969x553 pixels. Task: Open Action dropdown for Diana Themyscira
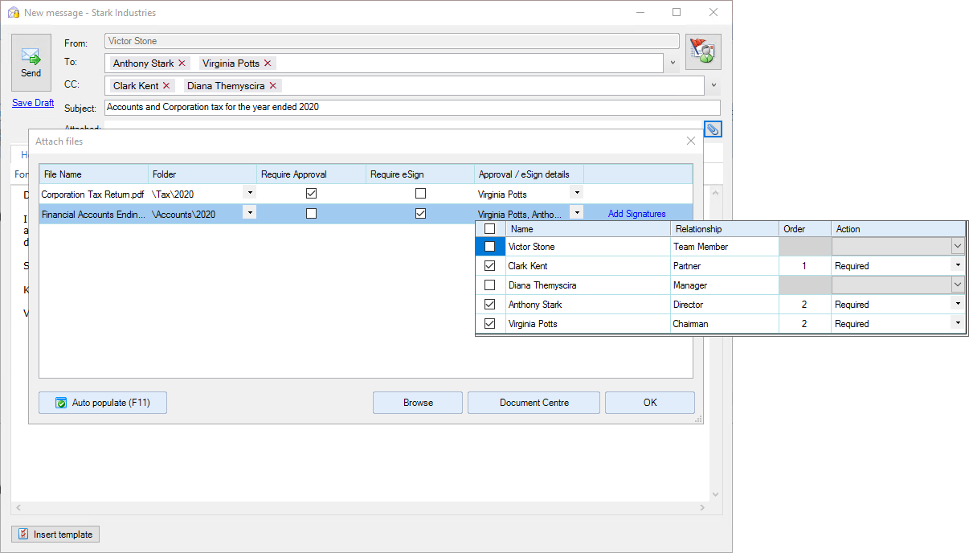[957, 285]
